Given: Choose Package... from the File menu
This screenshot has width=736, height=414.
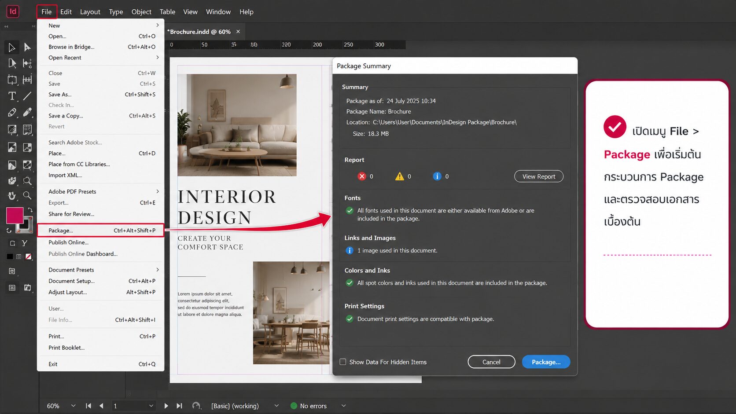Looking at the screenshot, I should [x=101, y=231].
